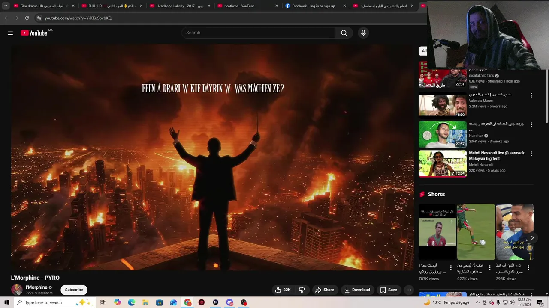Screen dimensions: 549x308
Task: Open the notification center icon
Action: [x=540, y=302]
